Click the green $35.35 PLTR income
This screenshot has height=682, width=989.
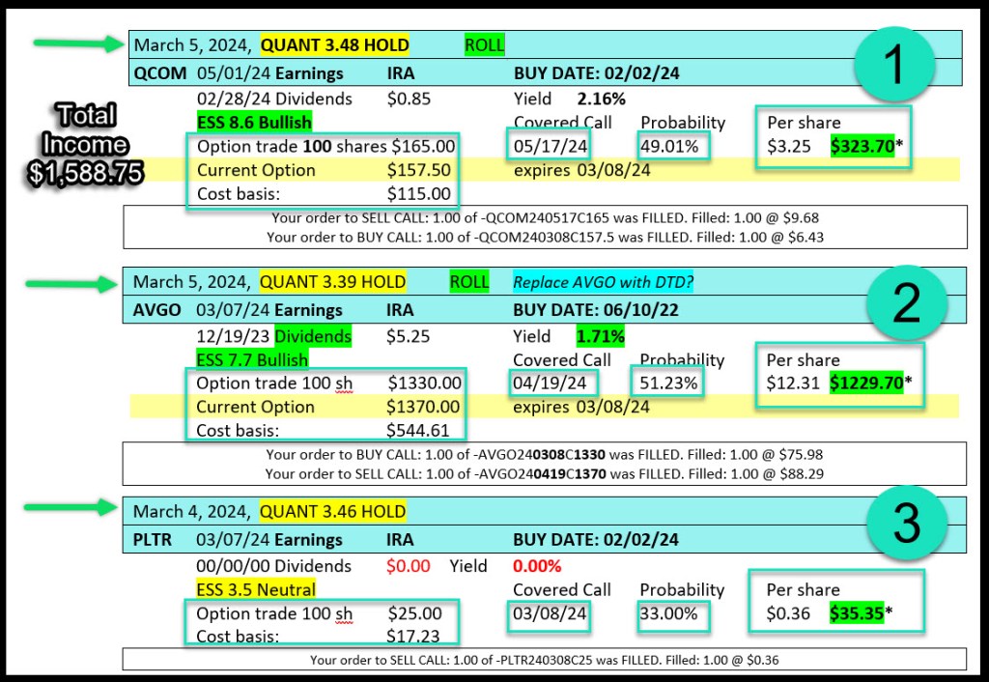(x=857, y=613)
